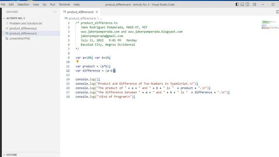Click 'Bacolod City, Negros Occidental' comment

click(x=108, y=44)
